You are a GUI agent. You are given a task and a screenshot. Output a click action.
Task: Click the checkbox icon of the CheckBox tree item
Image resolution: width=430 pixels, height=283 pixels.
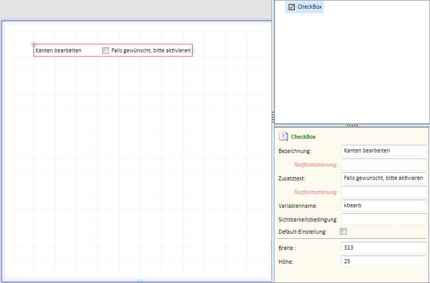pos(292,7)
